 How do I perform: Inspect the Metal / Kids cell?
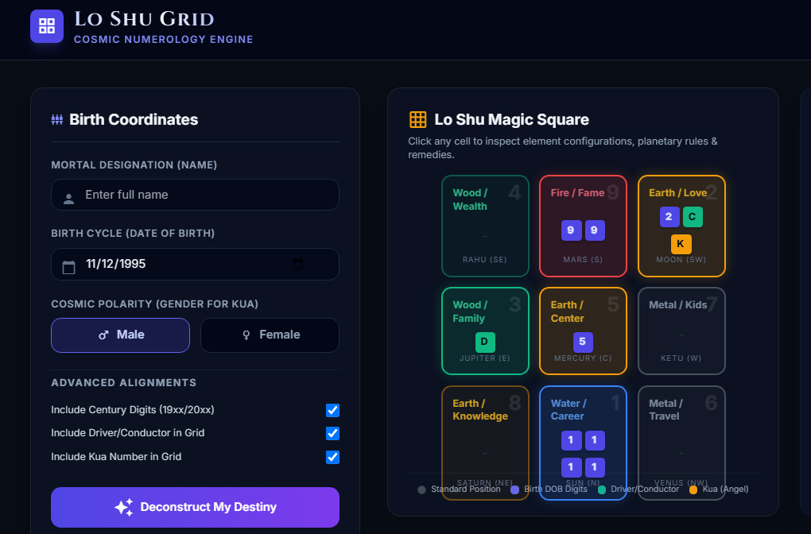(x=681, y=331)
